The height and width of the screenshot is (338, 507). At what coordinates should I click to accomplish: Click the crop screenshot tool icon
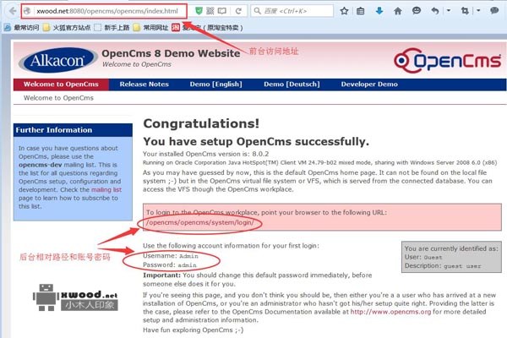(465, 11)
